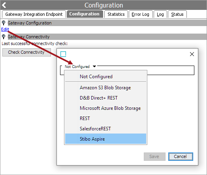The width and height of the screenshot is (207, 175).
Task: Click the back arrow in the header
Action: pyautogui.click(x=4, y=5)
